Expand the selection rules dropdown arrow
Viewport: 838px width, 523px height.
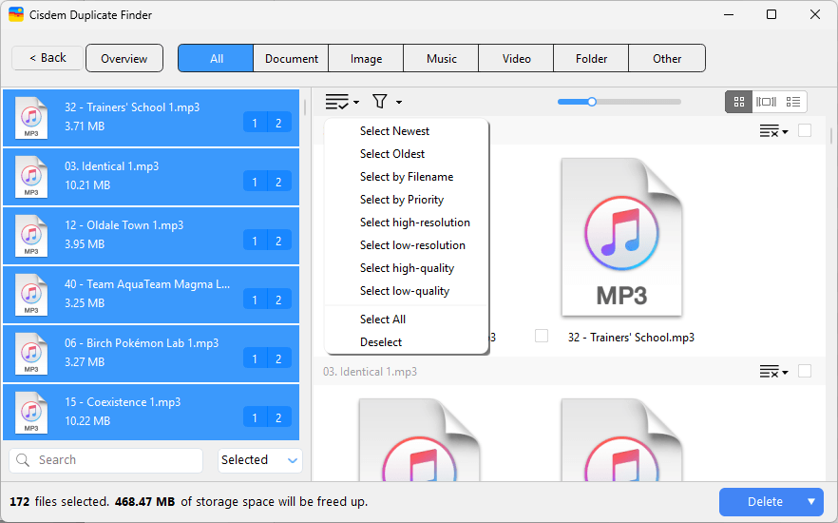click(x=356, y=102)
